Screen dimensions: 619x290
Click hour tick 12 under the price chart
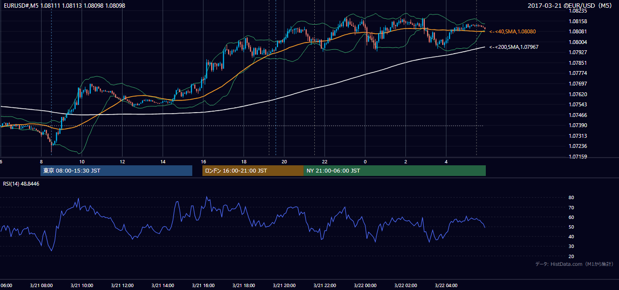coord(122,161)
